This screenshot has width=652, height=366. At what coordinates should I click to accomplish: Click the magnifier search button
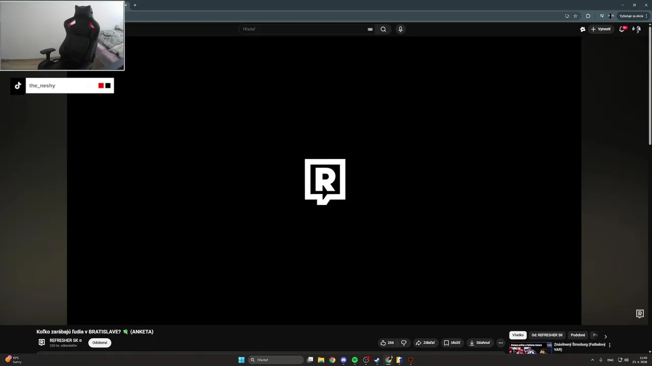click(383, 29)
